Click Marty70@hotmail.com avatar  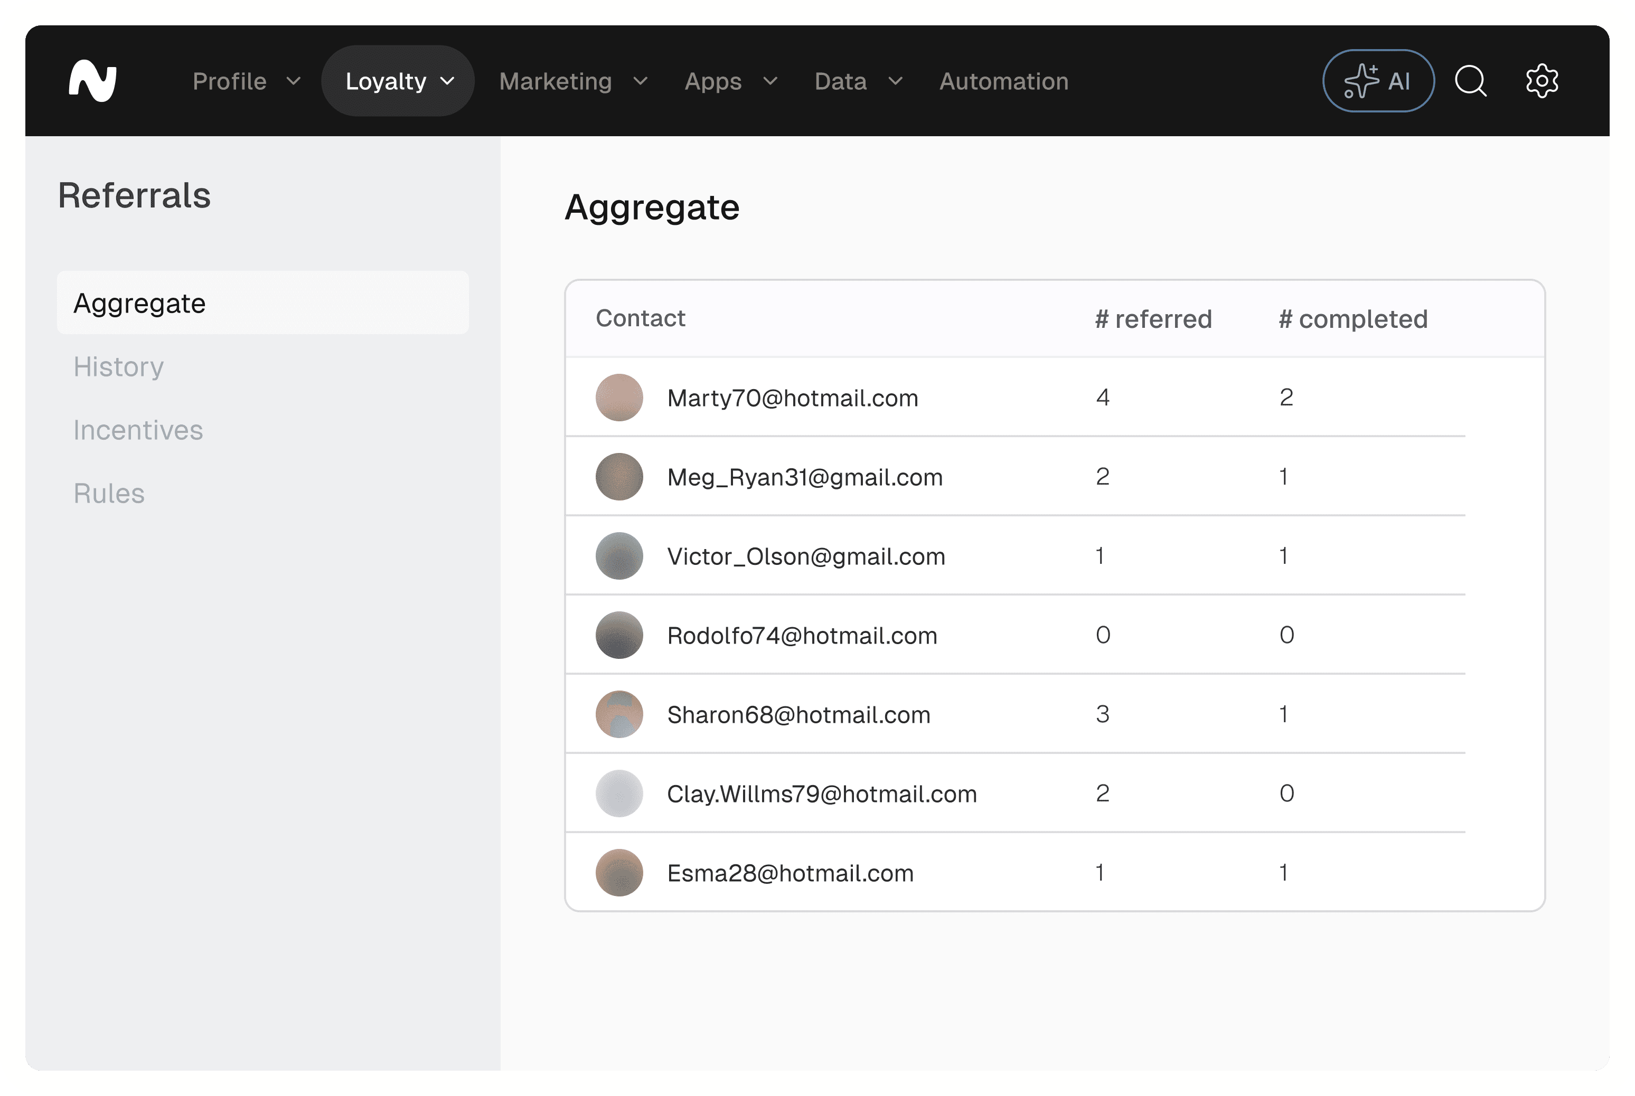618,398
